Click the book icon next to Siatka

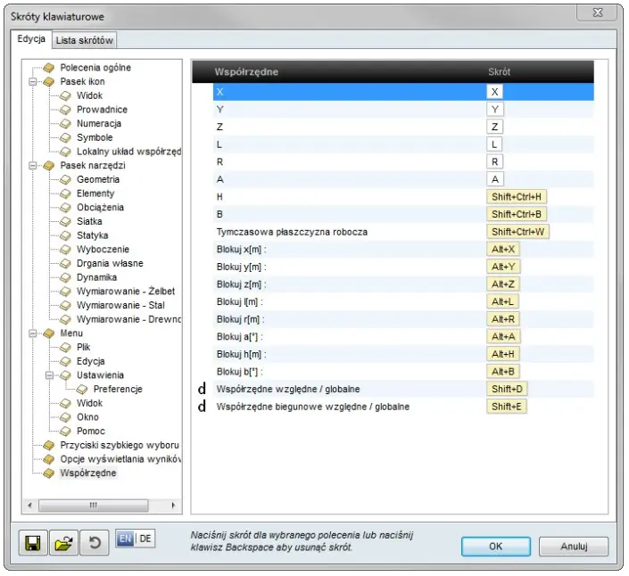pos(66,221)
